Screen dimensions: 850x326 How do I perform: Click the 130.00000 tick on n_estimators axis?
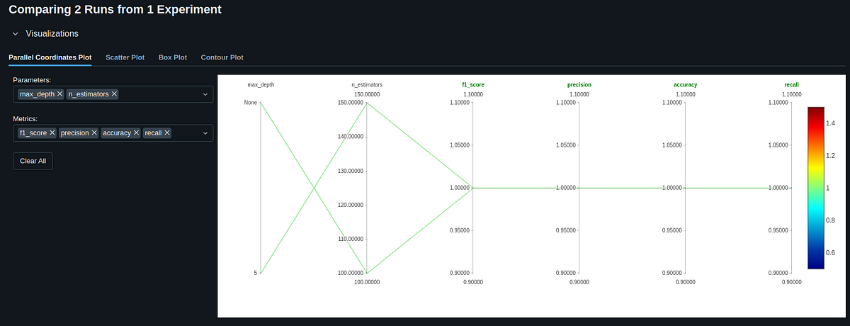point(351,171)
